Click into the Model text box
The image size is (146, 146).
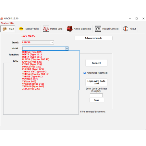click(44, 48)
